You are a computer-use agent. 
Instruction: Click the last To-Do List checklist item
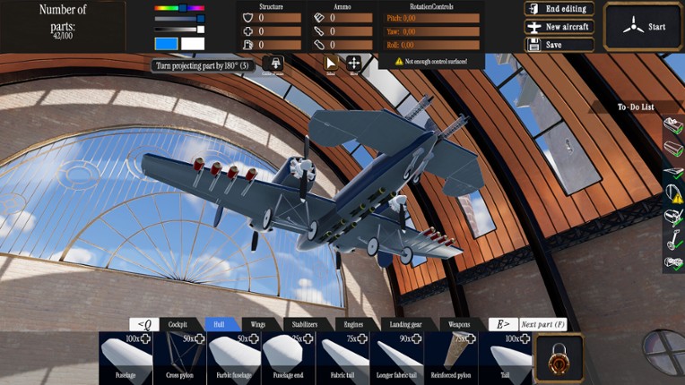point(673,262)
